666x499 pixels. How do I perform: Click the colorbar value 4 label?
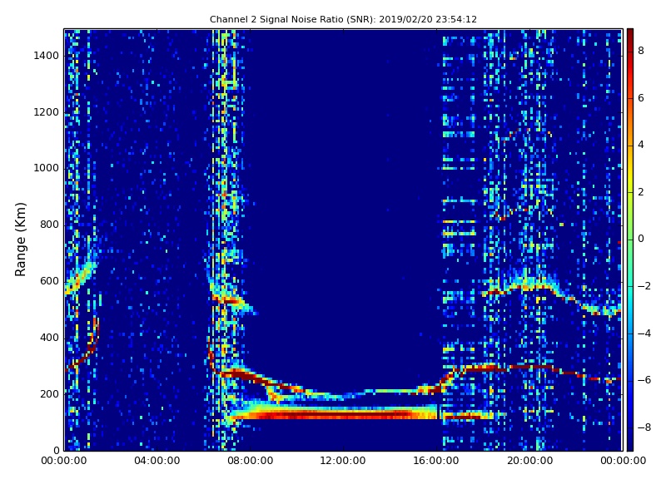(641, 145)
